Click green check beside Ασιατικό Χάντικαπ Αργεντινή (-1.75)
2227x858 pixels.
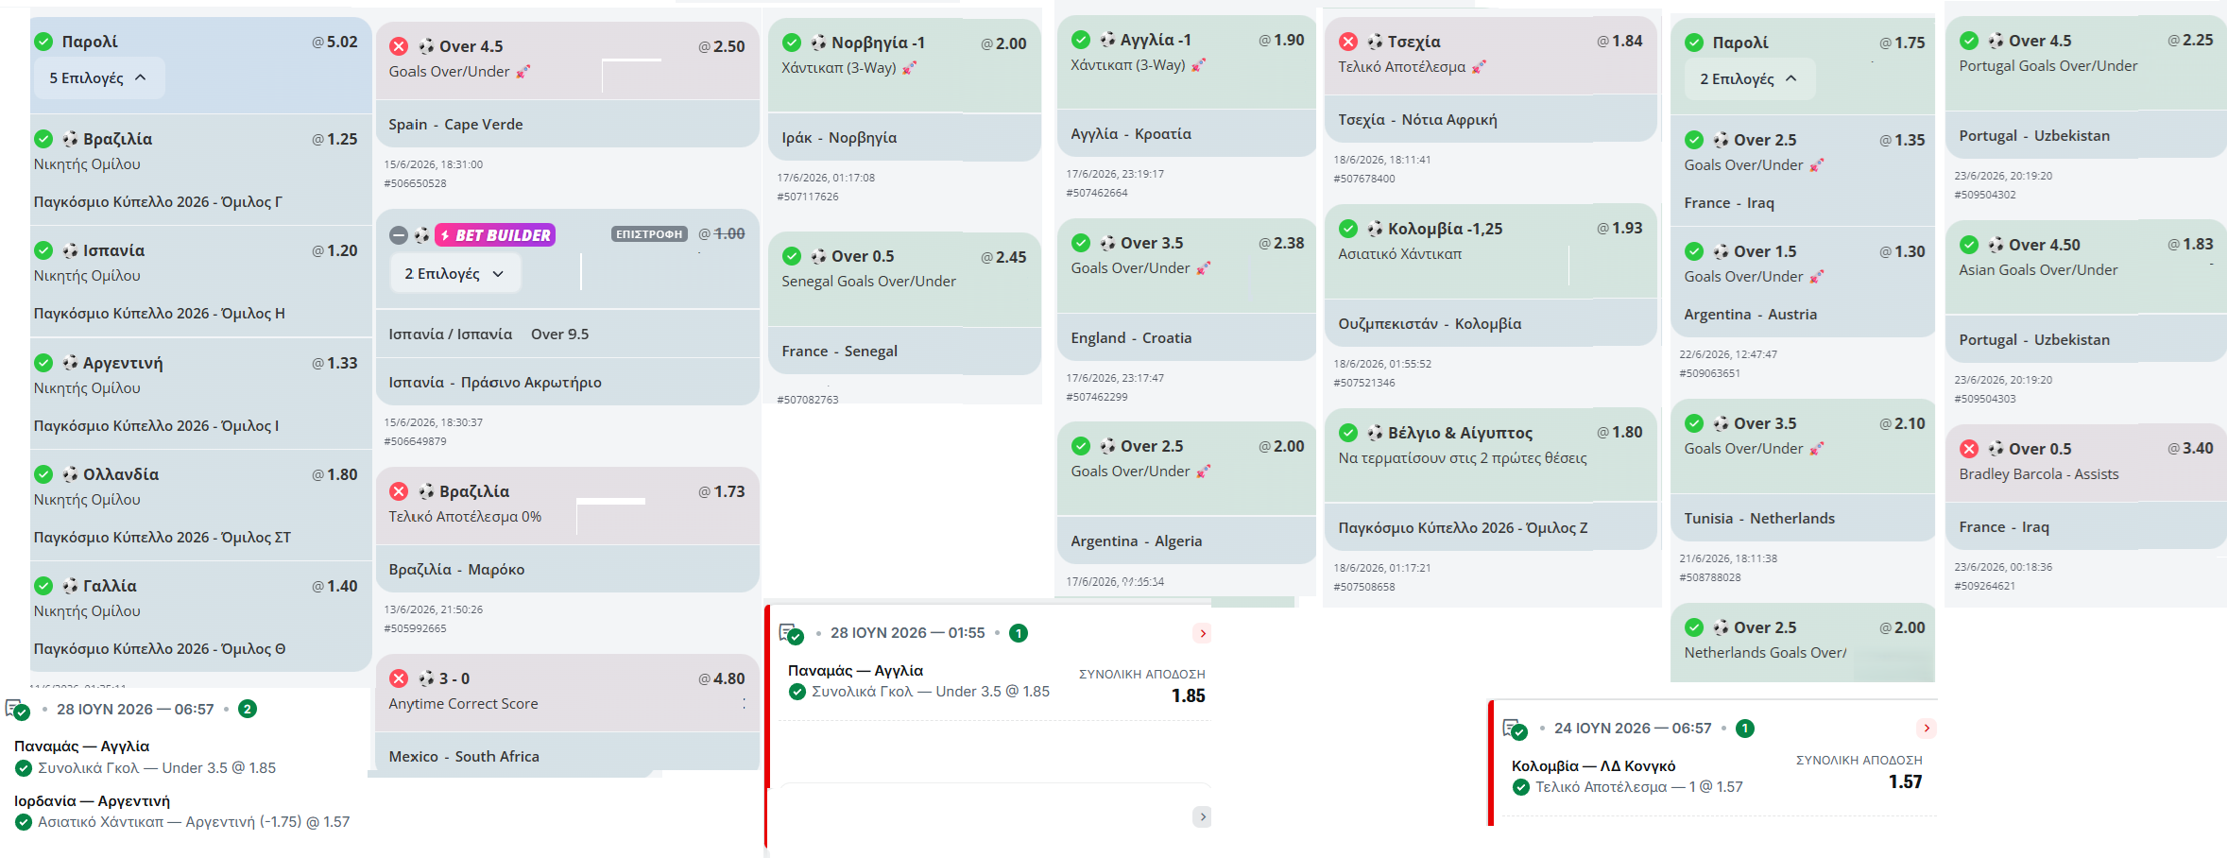pyautogui.click(x=24, y=822)
